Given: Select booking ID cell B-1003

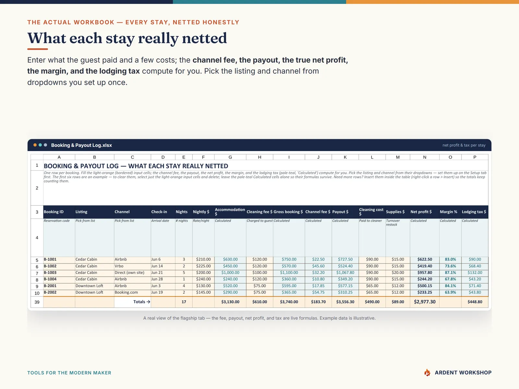Looking at the screenshot, I should point(59,273).
